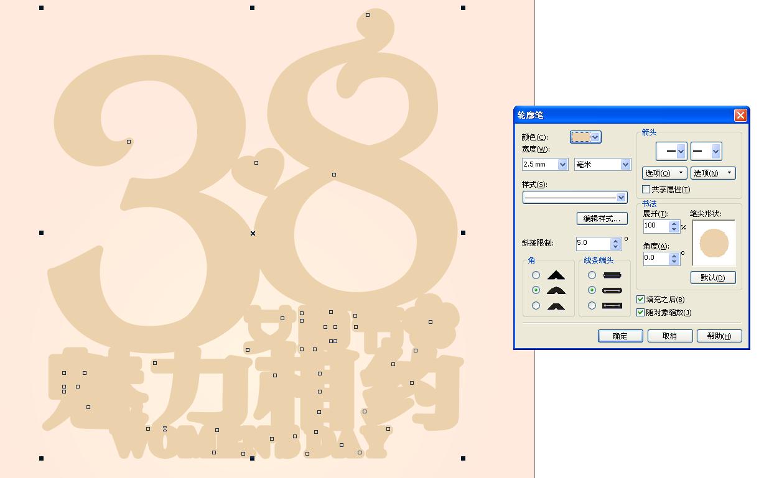
Task: Confirm settings with the 确定 button
Action: pyautogui.click(x=620, y=336)
